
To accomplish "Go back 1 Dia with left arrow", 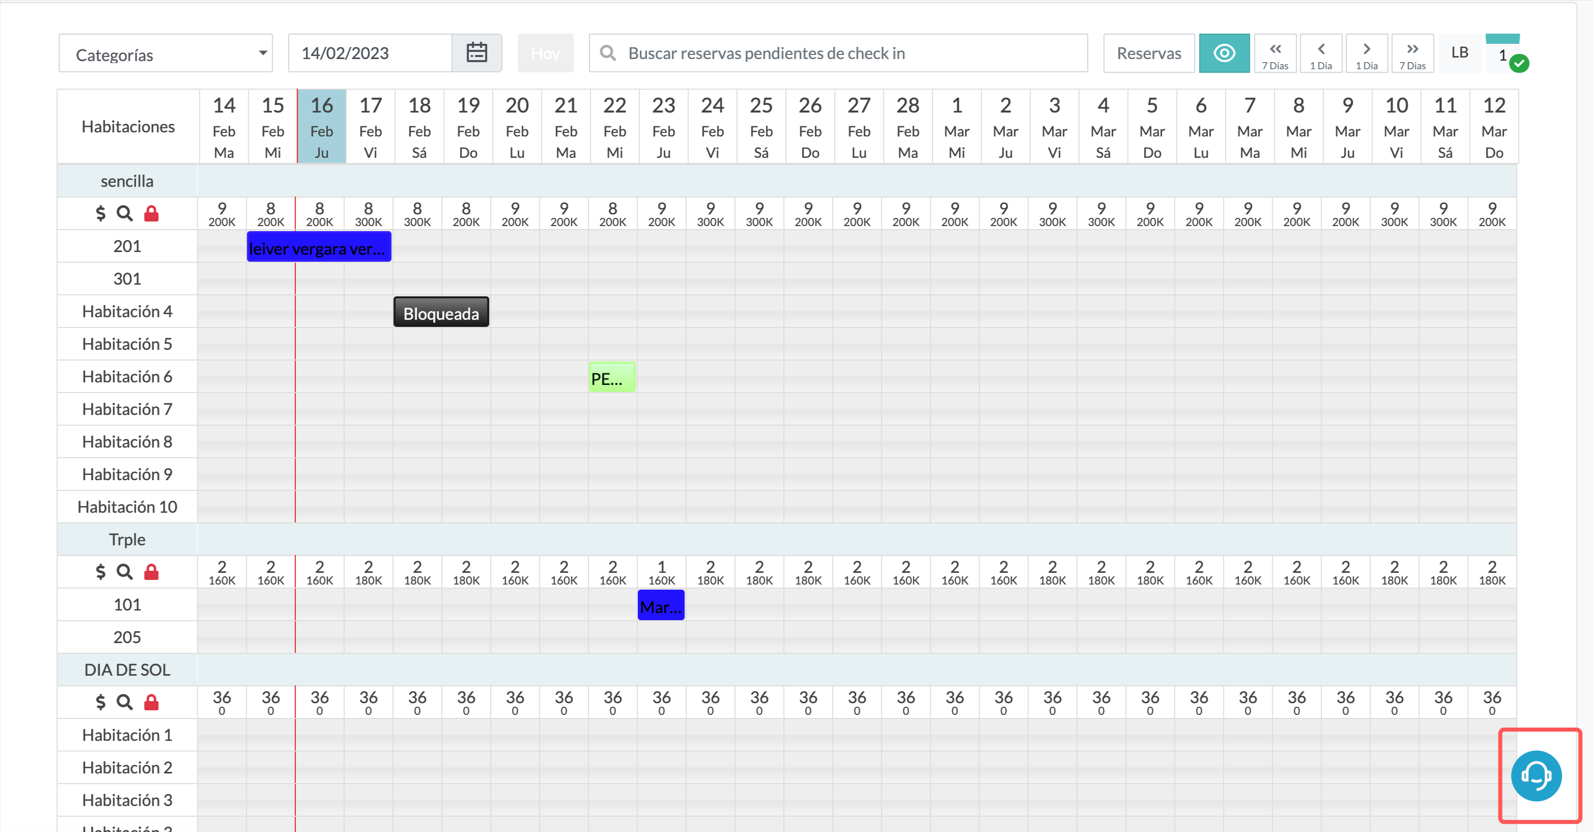I will [x=1321, y=53].
